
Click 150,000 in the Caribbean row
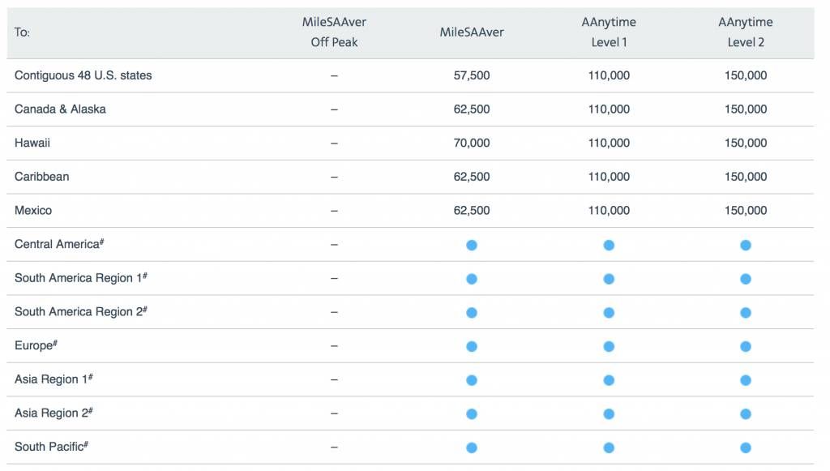click(x=746, y=177)
